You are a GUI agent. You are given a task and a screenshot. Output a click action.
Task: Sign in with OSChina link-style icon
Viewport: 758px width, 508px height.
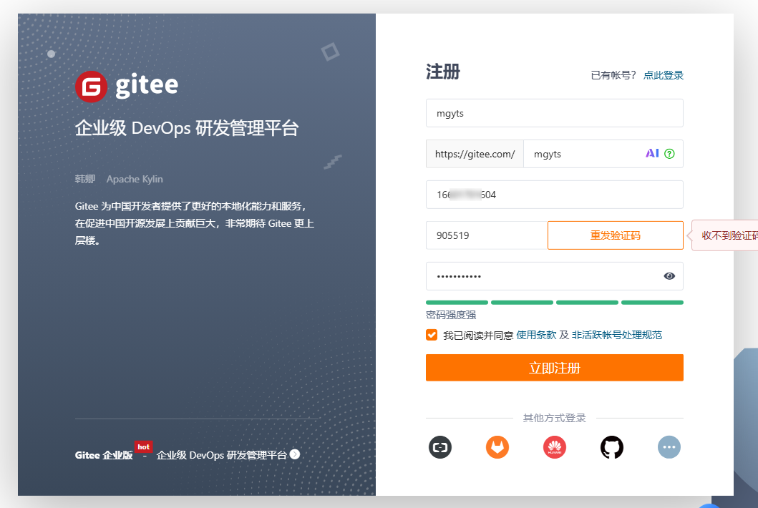pyautogui.click(x=440, y=447)
